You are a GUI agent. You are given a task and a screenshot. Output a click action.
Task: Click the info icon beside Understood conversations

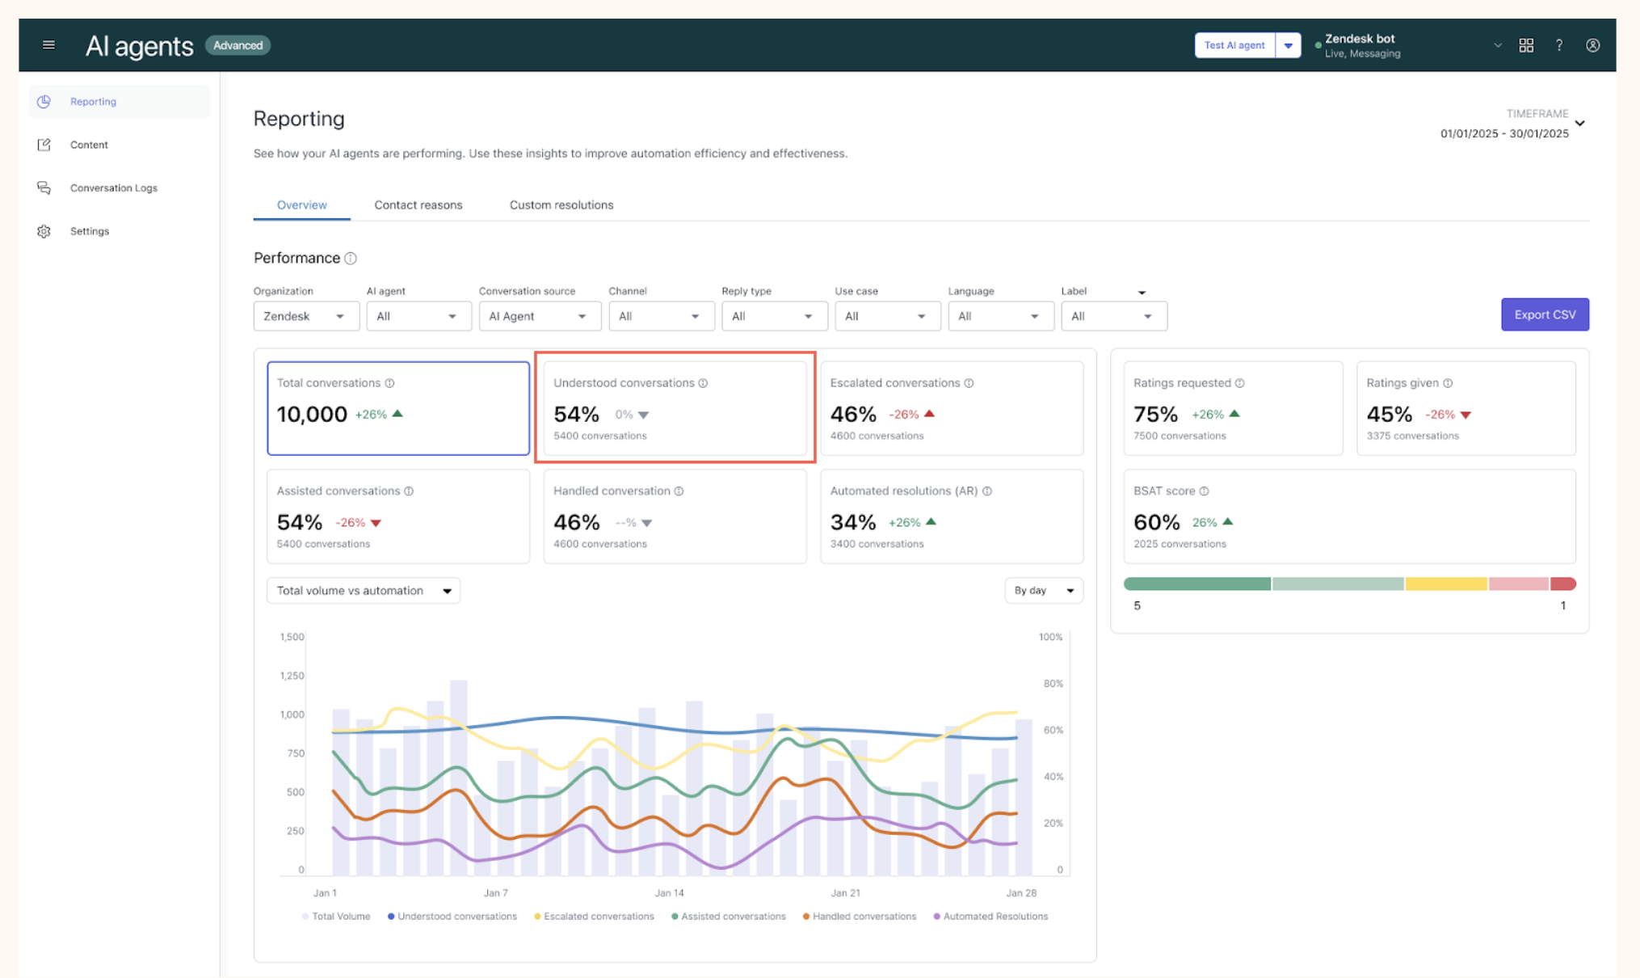[703, 383]
